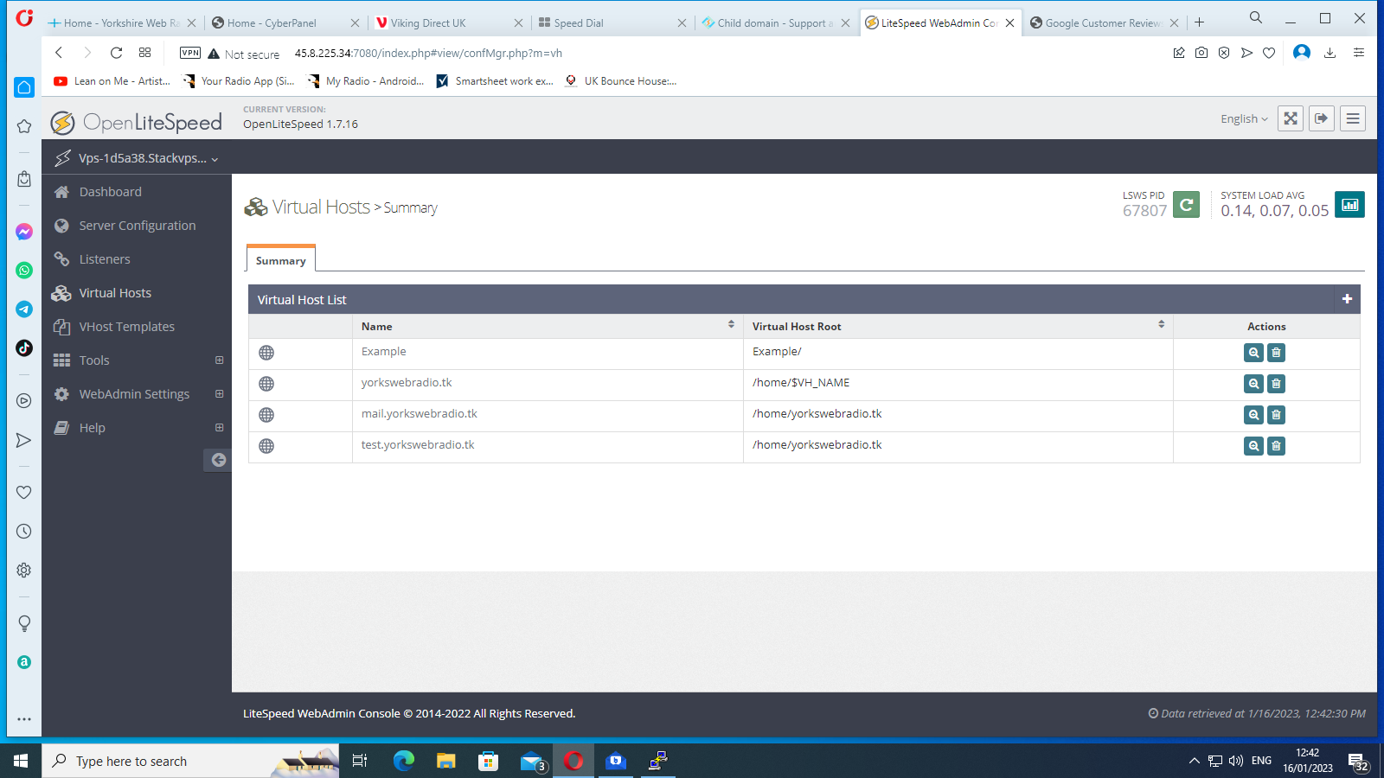The height and width of the screenshot is (778, 1384).
Task: Select the Summary tab
Action: coord(281,260)
